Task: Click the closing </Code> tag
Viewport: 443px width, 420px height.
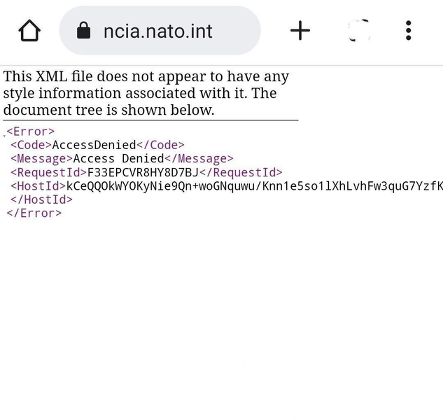Action: 160,145
